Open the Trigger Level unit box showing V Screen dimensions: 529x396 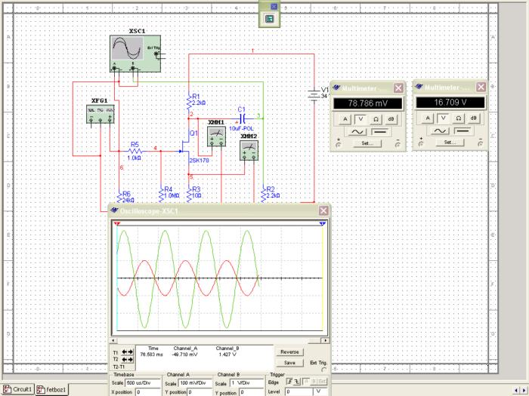click(320, 392)
